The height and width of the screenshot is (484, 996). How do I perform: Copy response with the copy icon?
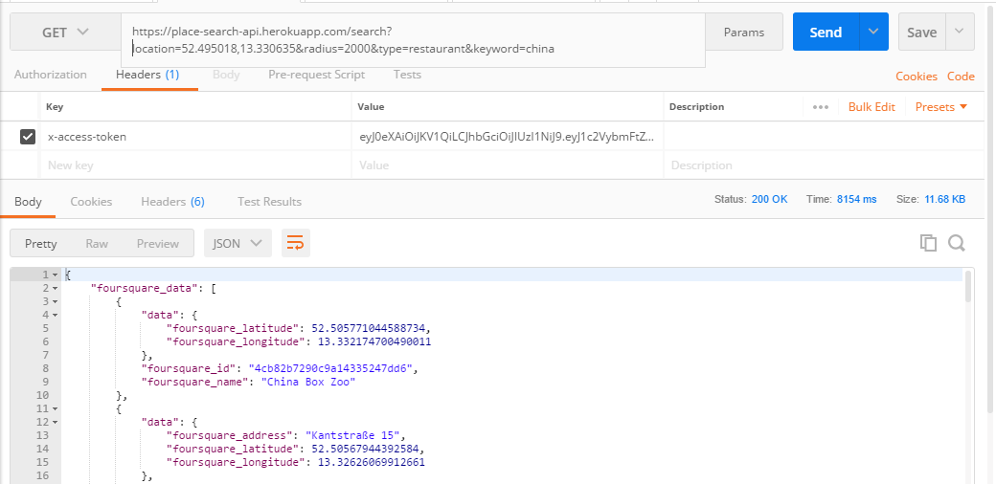[928, 243]
